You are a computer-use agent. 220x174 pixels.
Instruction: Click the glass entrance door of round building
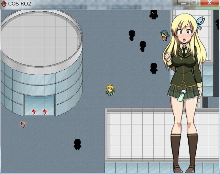click(39, 105)
